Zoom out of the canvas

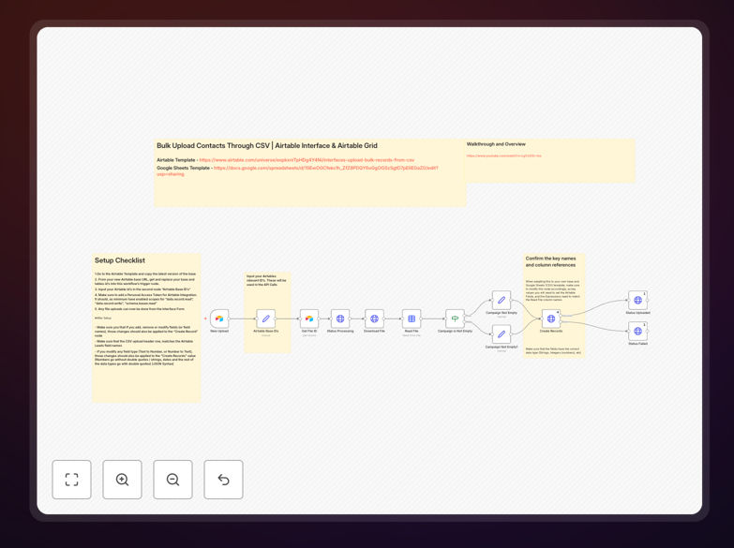coord(172,480)
